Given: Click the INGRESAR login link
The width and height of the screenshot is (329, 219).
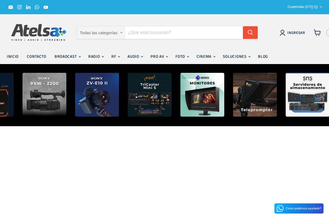Looking at the screenshot, I should pyautogui.click(x=296, y=33).
